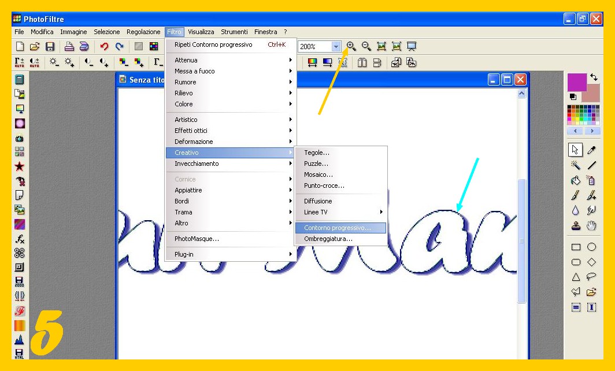Click the Save floppy disk icon

click(x=50, y=47)
